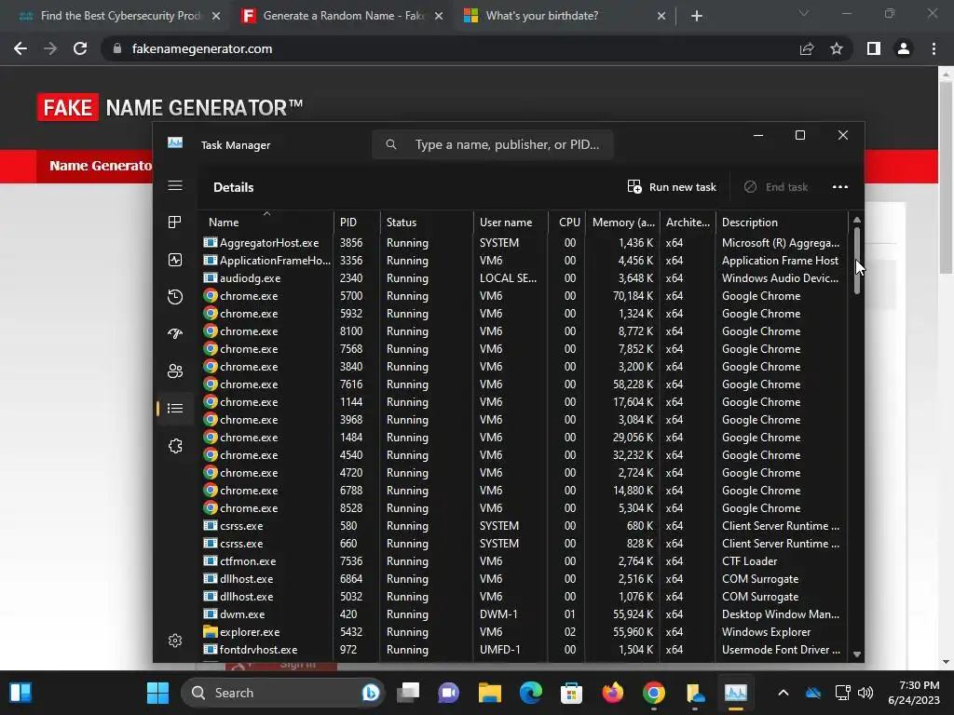Open the App history page icon
Viewport: 954px width, 715px height.
pyautogui.click(x=175, y=297)
